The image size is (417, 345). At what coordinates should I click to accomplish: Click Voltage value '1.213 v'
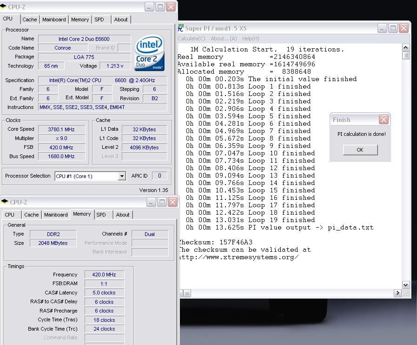[115, 66]
